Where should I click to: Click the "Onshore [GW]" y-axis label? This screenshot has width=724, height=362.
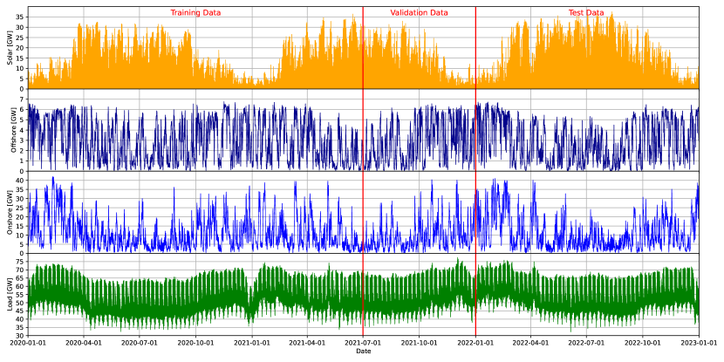pos(10,212)
